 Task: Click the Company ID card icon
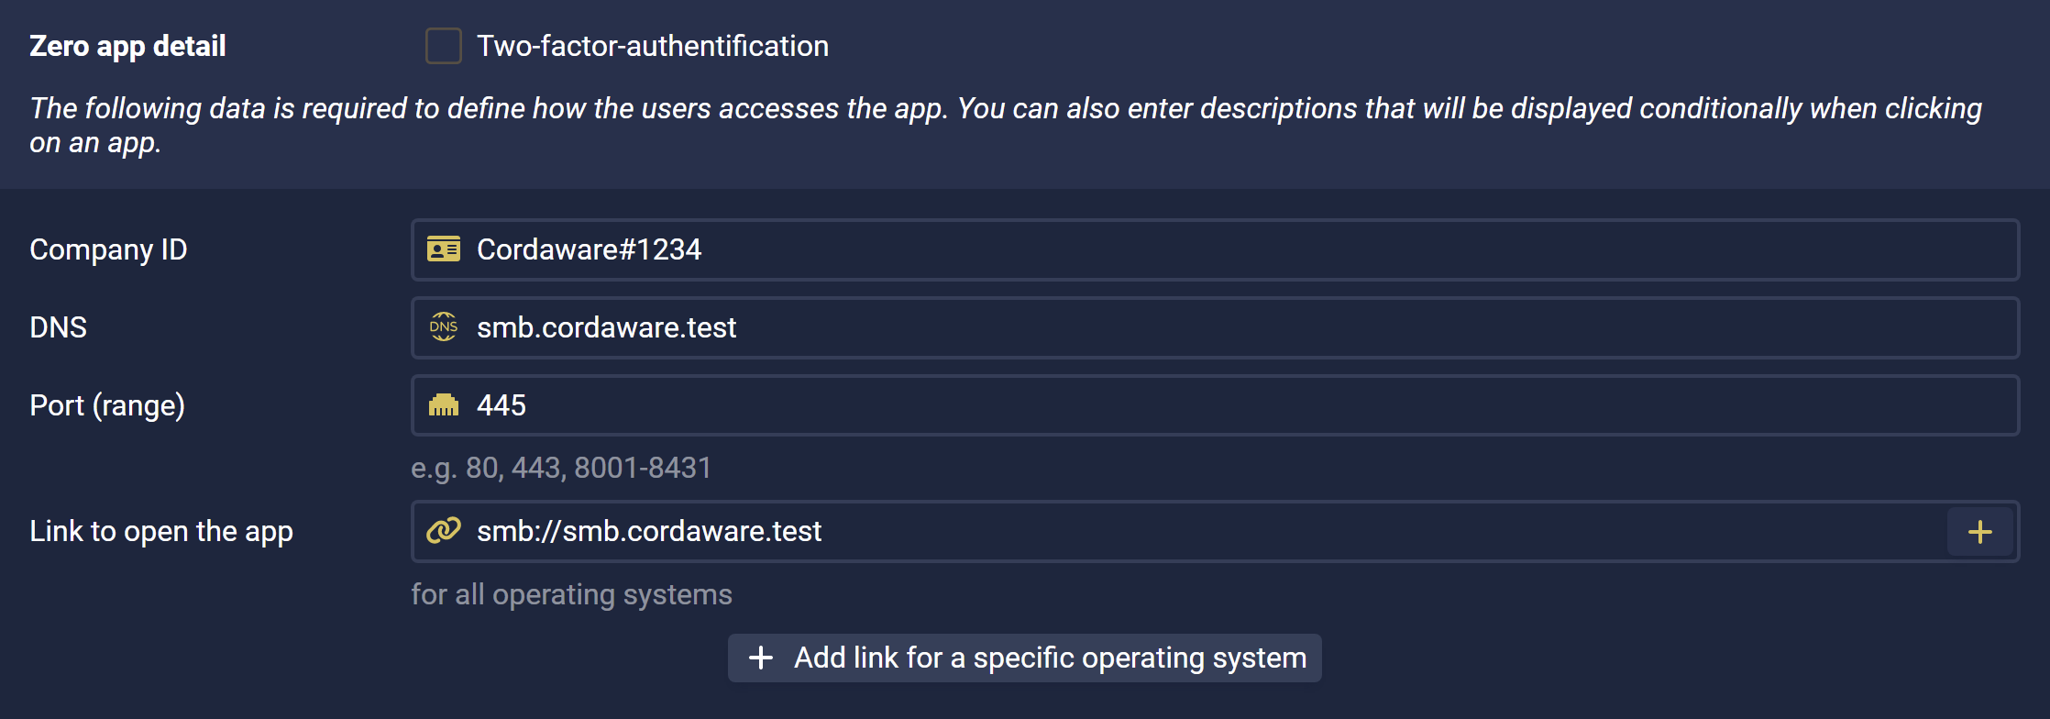[x=444, y=249]
